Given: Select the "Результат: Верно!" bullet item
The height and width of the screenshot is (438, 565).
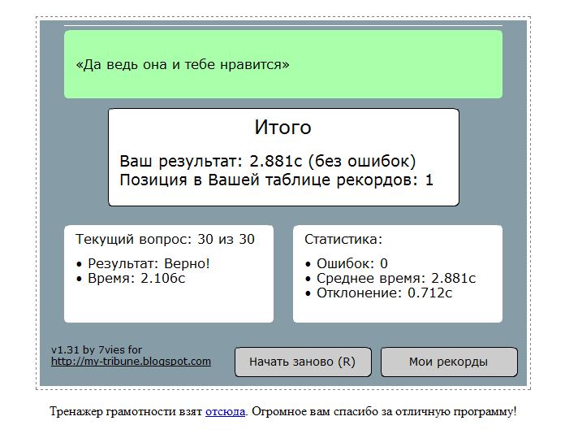Looking at the screenshot, I should click(149, 264).
